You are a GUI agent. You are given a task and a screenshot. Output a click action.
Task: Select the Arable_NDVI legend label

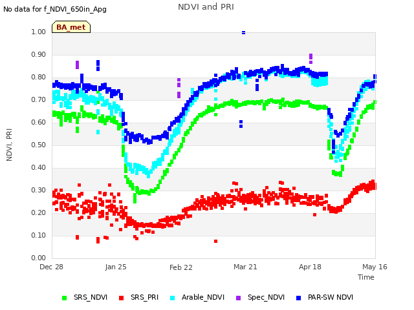(x=203, y=297)
